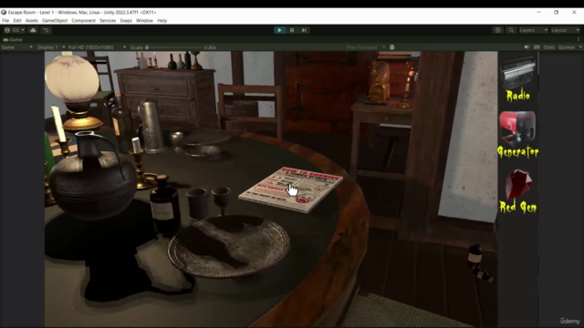Click the labeled dark glass bottle on table
Image resolution: width=584 pixels, height=328 pixels.
(164, 204)
